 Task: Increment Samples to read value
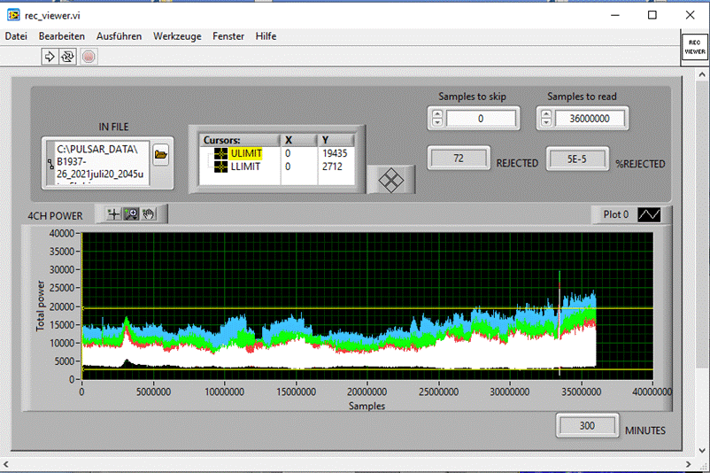pos(546,114)
